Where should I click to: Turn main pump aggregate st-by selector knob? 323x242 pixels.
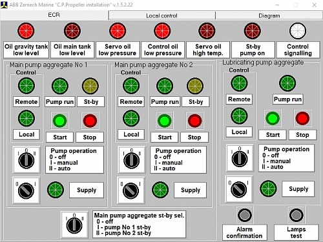(x=74, y=225)
